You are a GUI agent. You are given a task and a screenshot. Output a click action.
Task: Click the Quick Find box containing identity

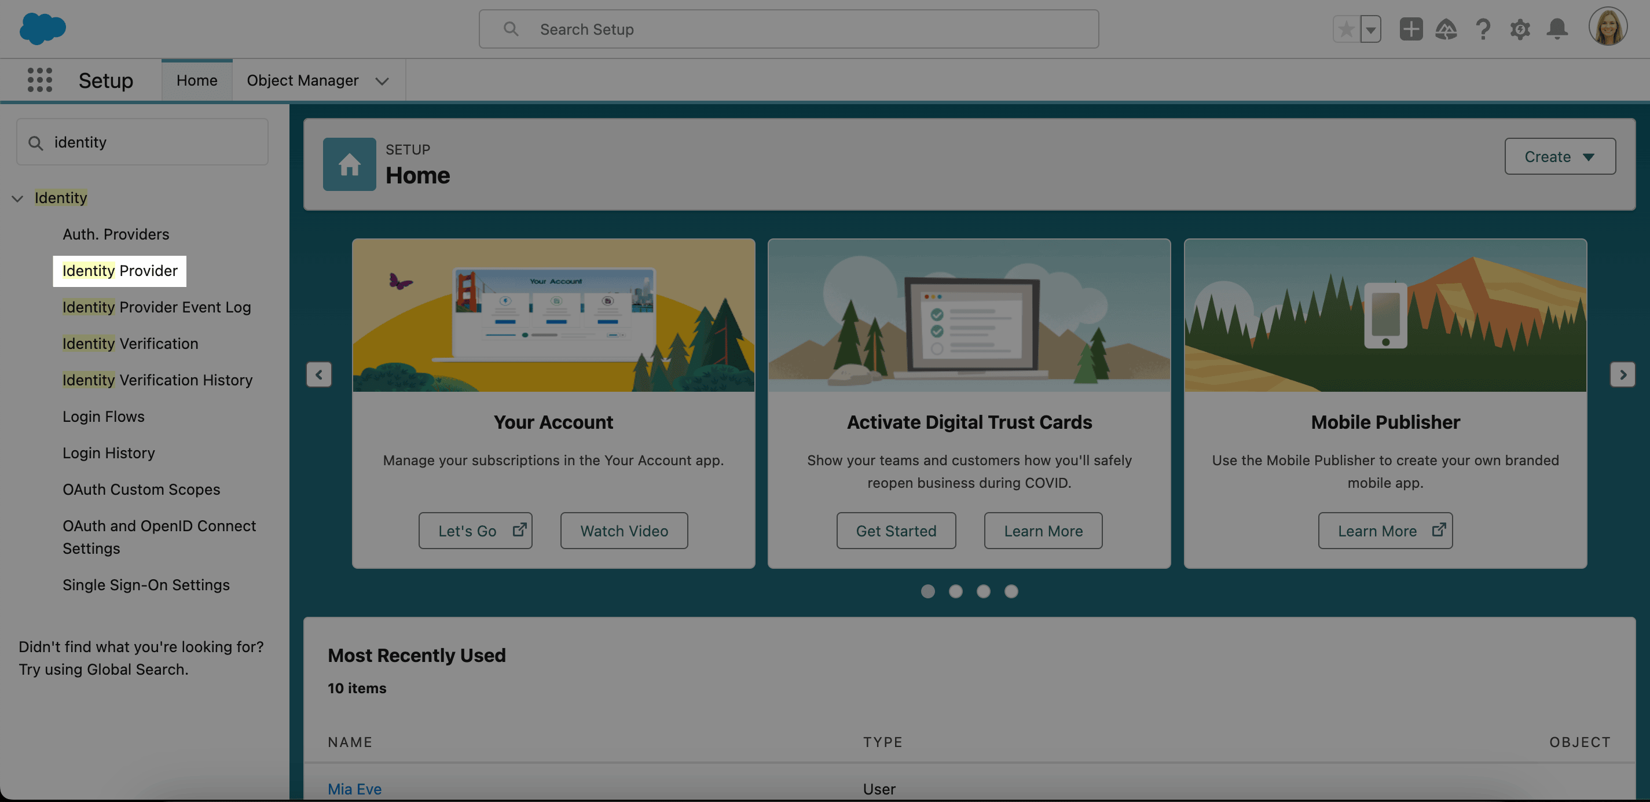point(142,142)
